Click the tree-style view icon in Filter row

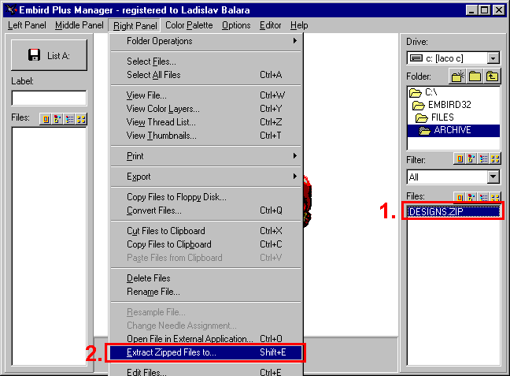click(471, 158)
